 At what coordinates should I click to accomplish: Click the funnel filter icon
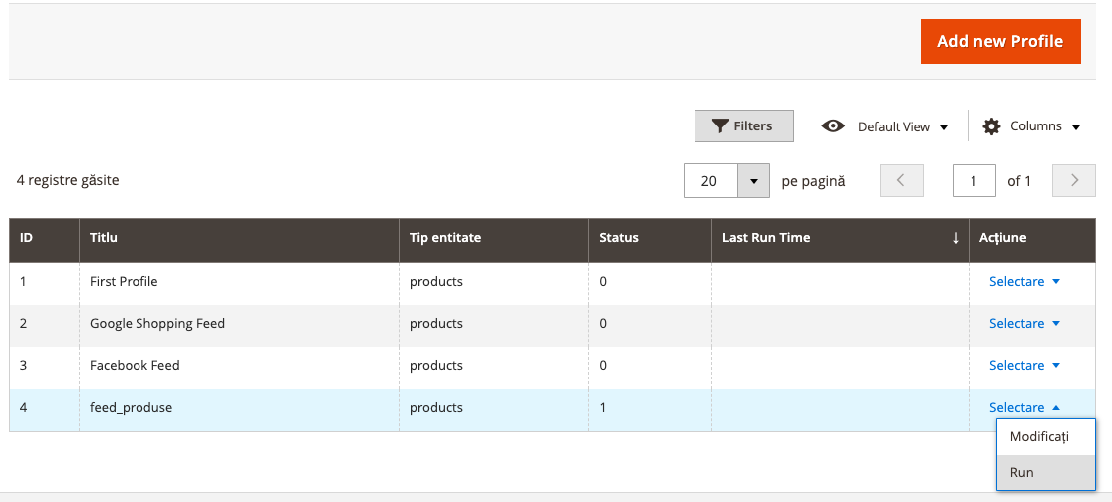[720, 126]
